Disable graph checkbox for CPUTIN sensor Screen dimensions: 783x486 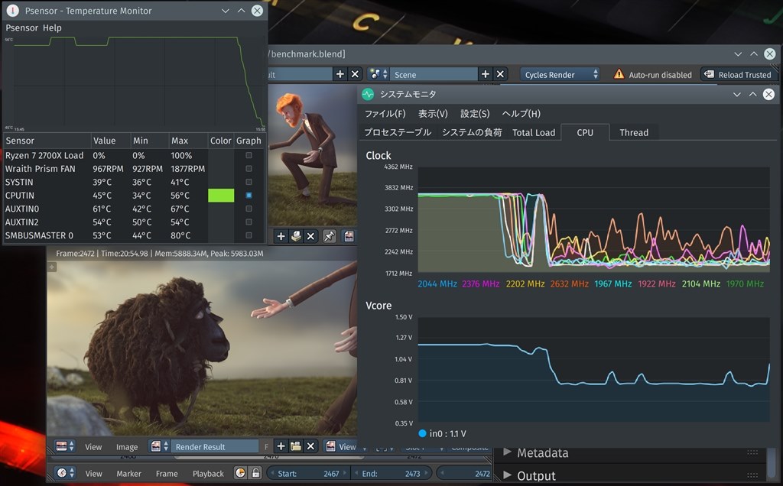pyautogui.click(x=249, y=195)
